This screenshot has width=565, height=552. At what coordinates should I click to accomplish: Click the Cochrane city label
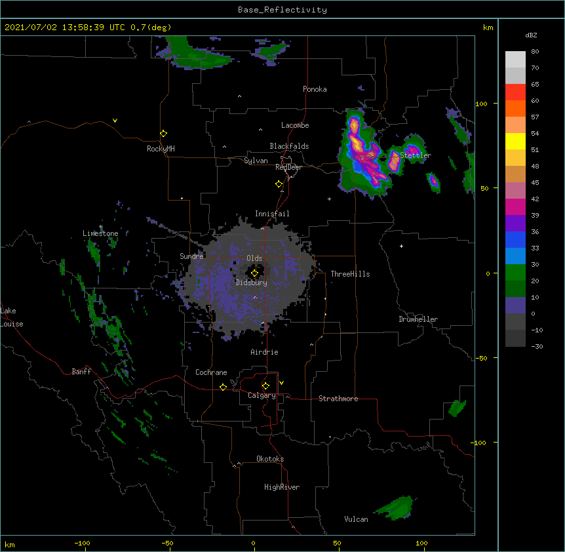(x=211, y=372)
